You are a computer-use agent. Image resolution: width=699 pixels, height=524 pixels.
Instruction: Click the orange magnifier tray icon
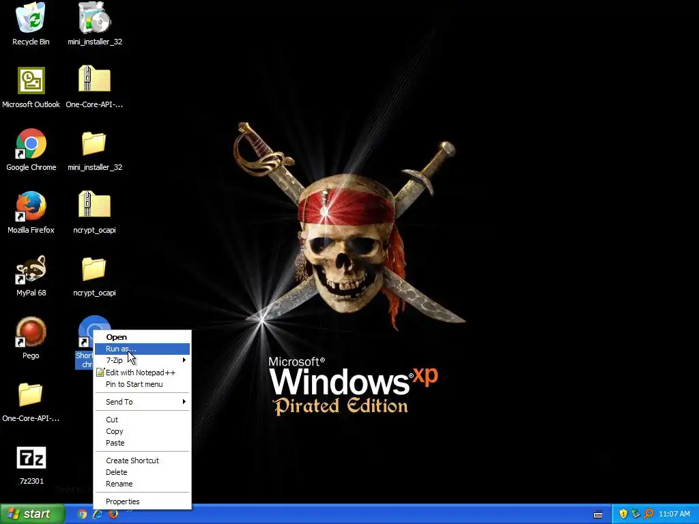648,514
